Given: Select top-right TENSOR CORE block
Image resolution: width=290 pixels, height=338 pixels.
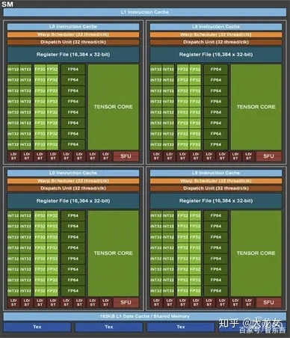Looking at the screenshot, I should click(256, 107).
